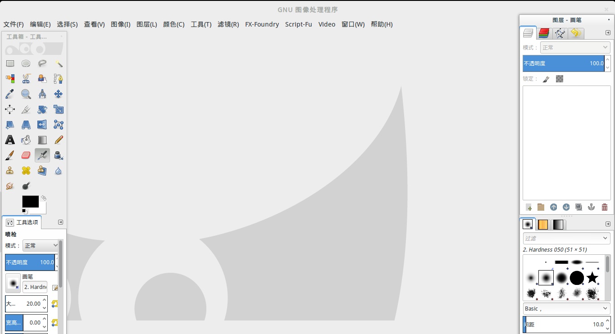Open the Script-Fu menu

(x=298, y=24)
